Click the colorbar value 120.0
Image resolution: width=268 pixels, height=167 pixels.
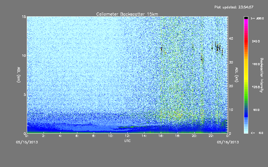pyautogui.click(x=256, y=87)
